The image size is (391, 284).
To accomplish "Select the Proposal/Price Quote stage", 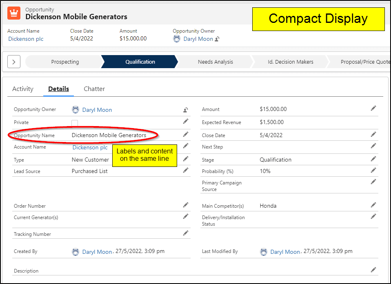I will pyautogui.click(x=359, y=62).
